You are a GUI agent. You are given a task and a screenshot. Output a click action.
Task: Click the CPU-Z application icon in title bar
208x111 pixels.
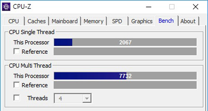pos(6,7)
